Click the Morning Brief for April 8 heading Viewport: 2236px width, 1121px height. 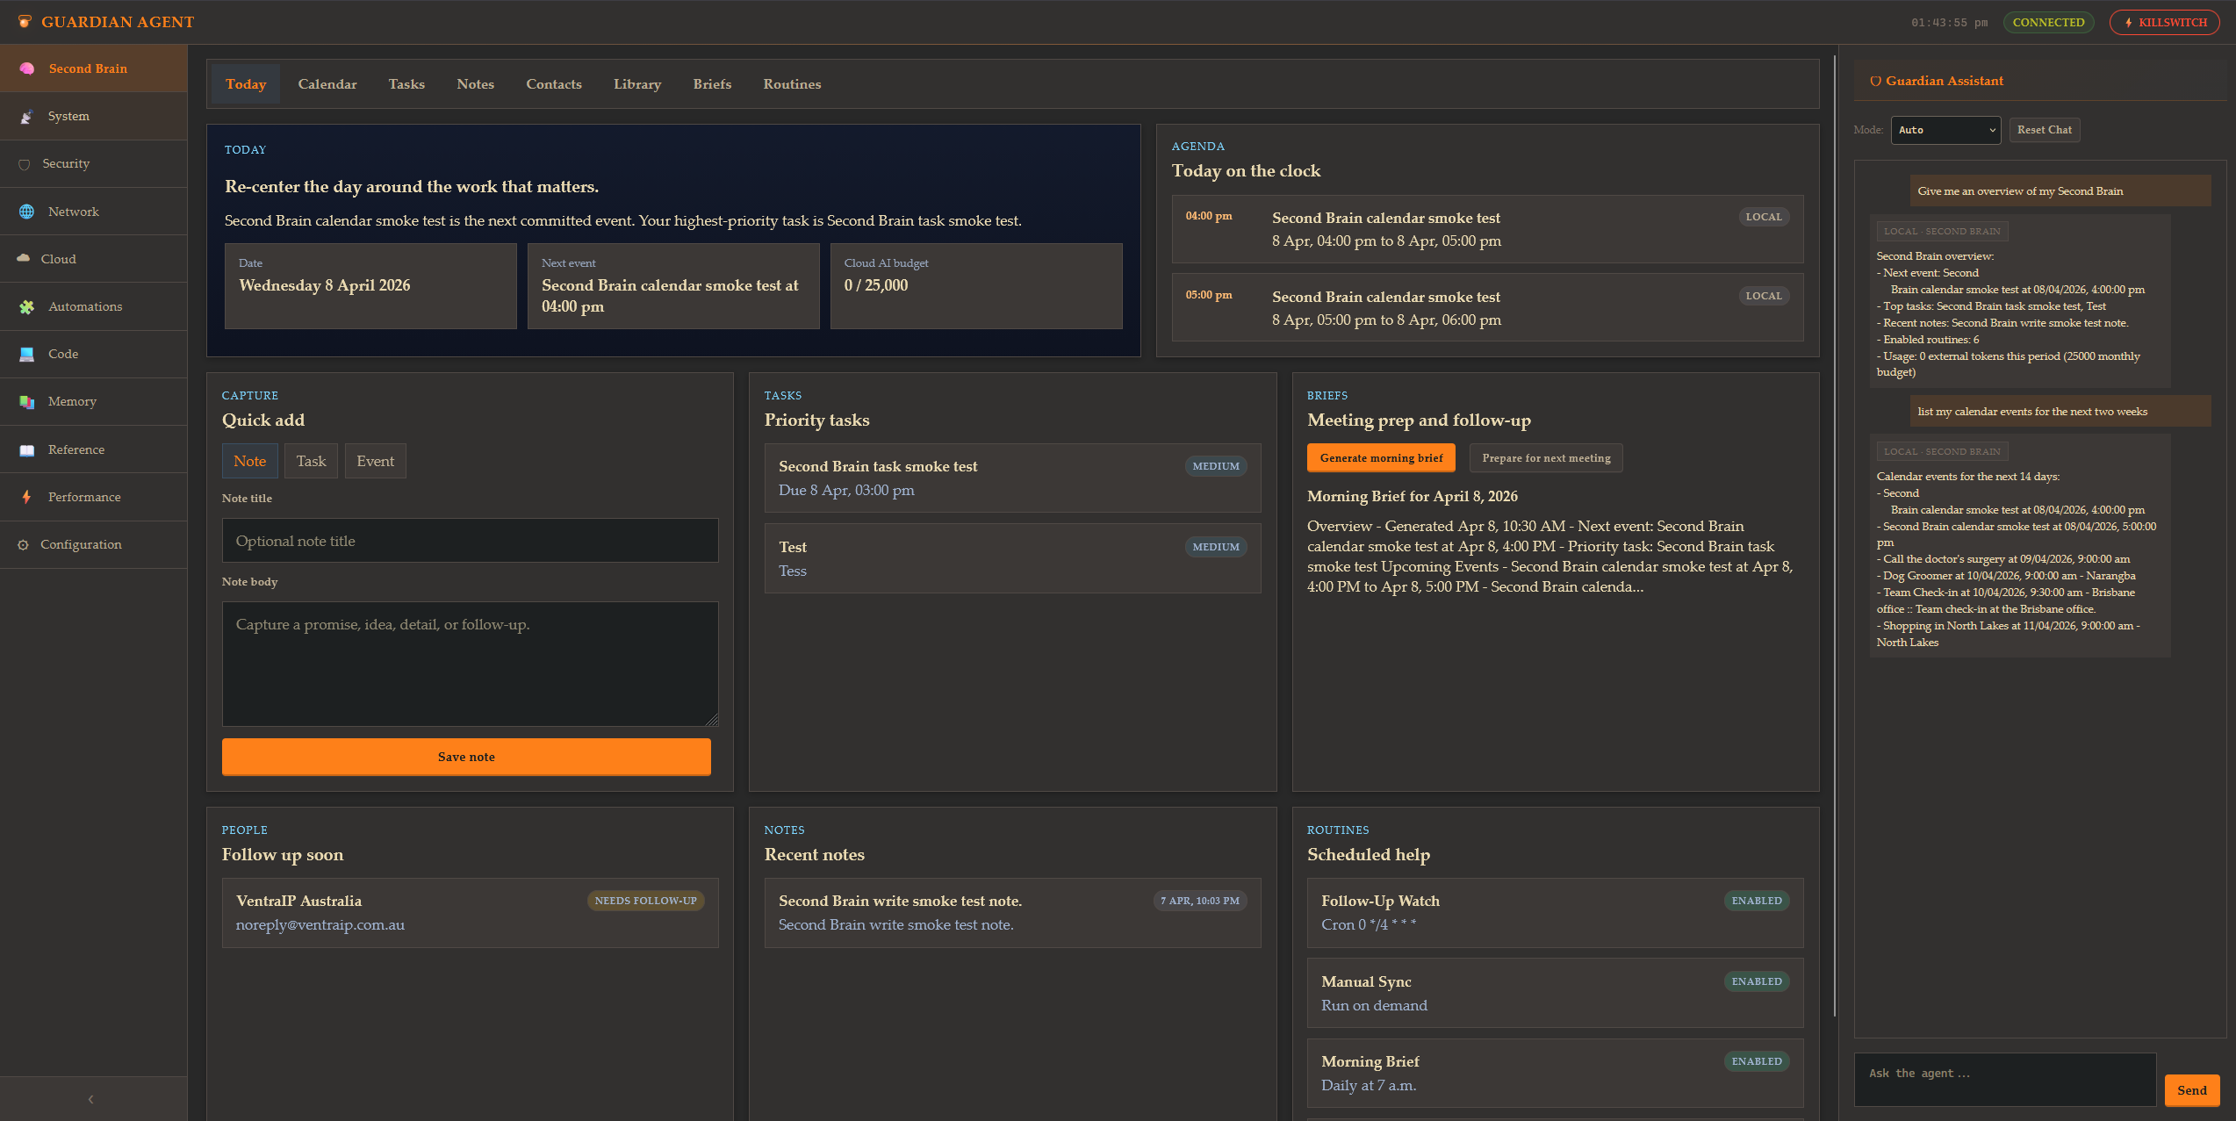pos(1413,496)
